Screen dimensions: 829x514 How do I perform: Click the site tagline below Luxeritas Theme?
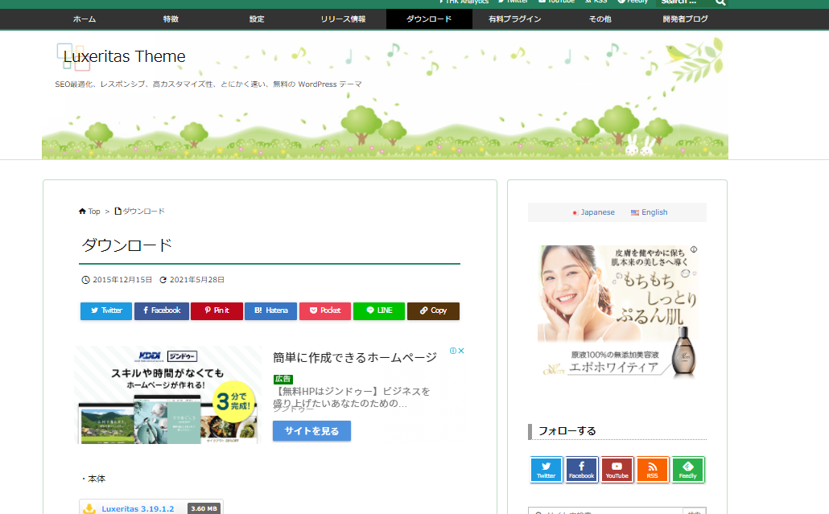tap(208, 84)
